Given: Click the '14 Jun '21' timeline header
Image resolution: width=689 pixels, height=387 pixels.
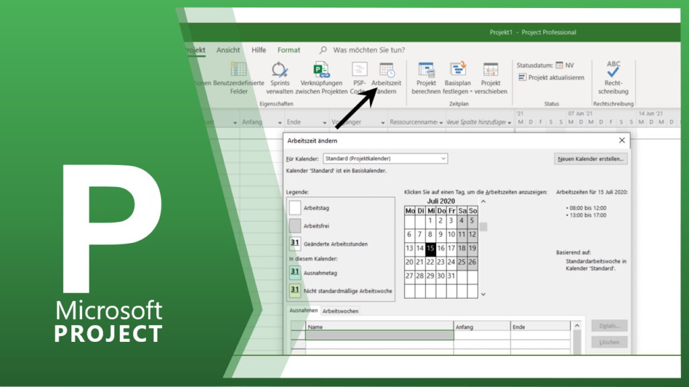Looking at the screenshot, I should click(651, 114).
